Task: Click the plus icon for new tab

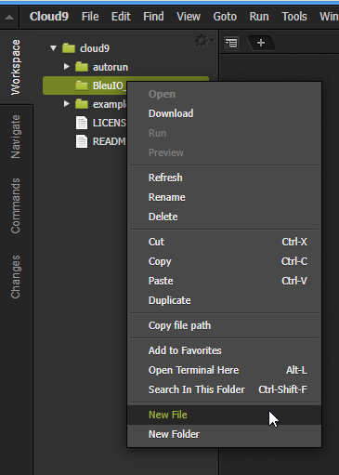Action: click(261, 43)
